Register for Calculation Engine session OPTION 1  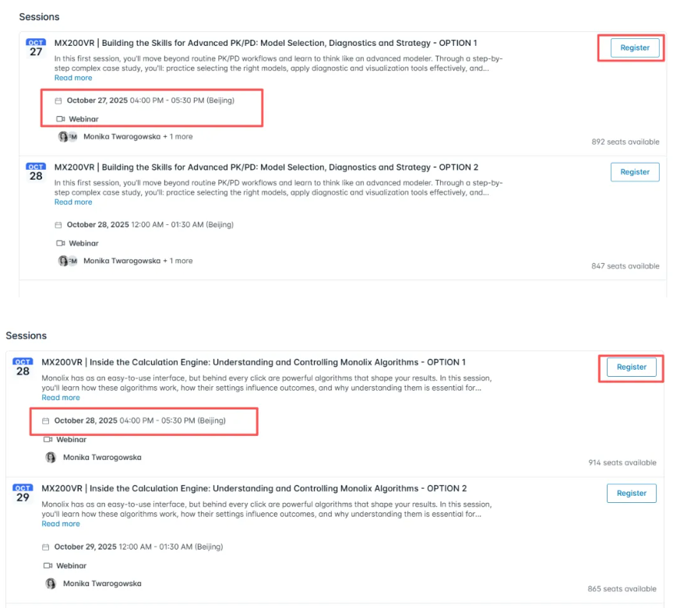tap(632, 367)
